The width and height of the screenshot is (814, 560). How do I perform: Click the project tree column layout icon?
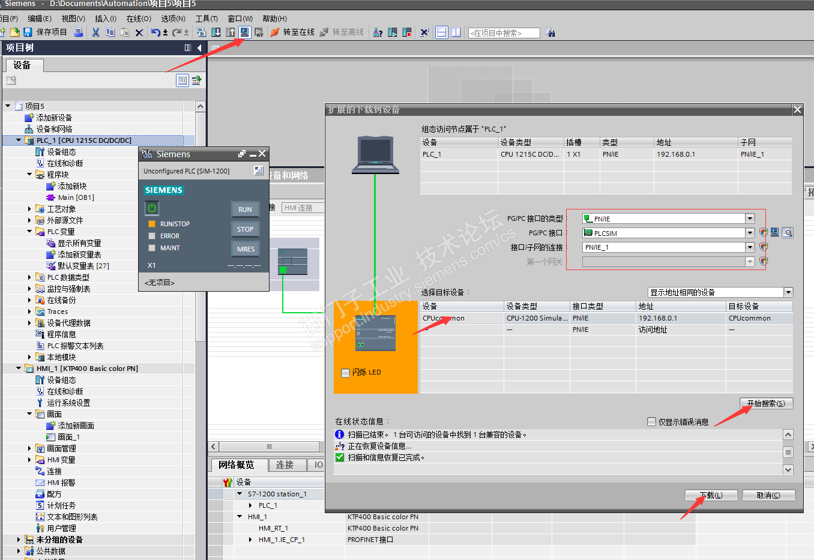pyautogui.click(x=188, y=47)
